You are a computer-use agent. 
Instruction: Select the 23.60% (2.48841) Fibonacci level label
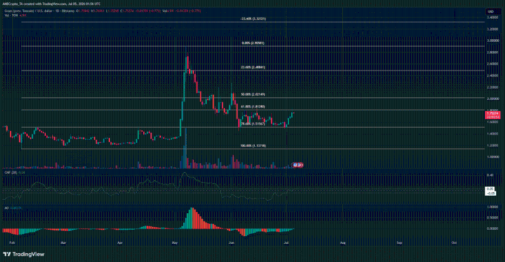click(x=253, y=68)
